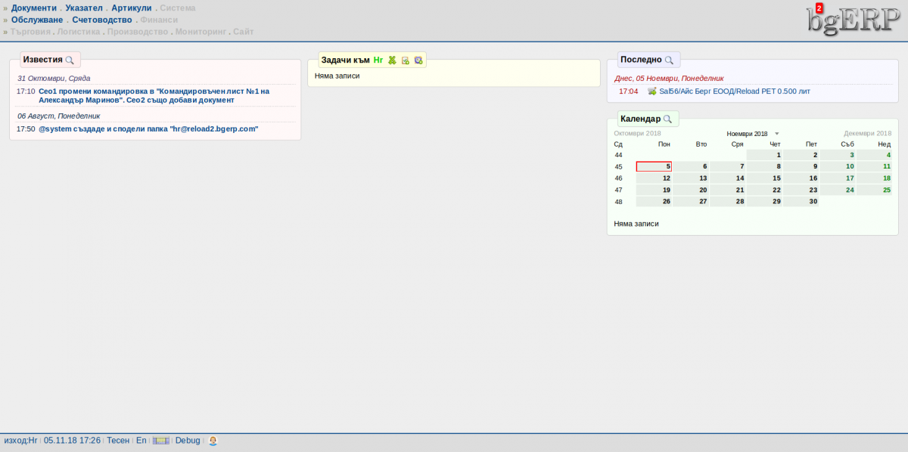Open Мониторинг menu item
908x452 pixels.
(x=201, y=32)
